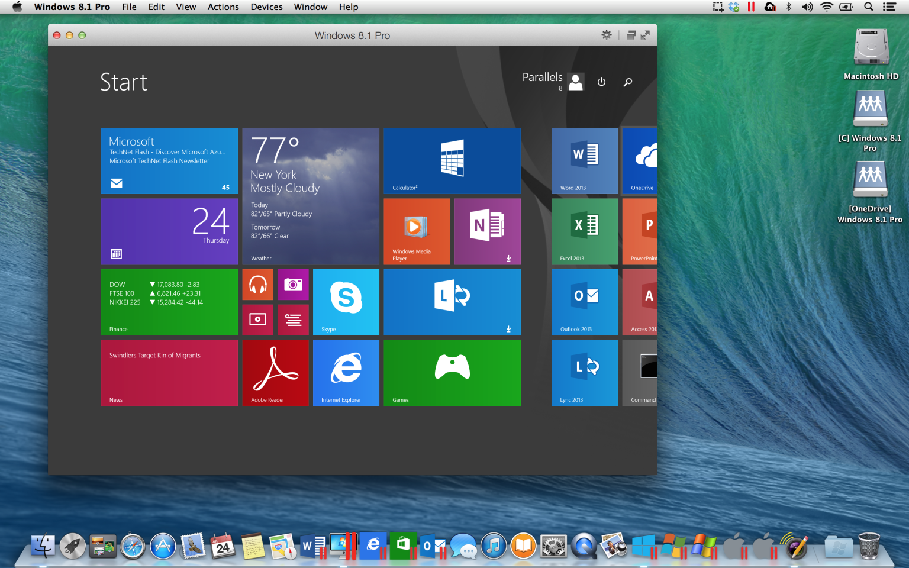Launch Excel 2013
Screen dimensions: 909x568
click(584, 231)
